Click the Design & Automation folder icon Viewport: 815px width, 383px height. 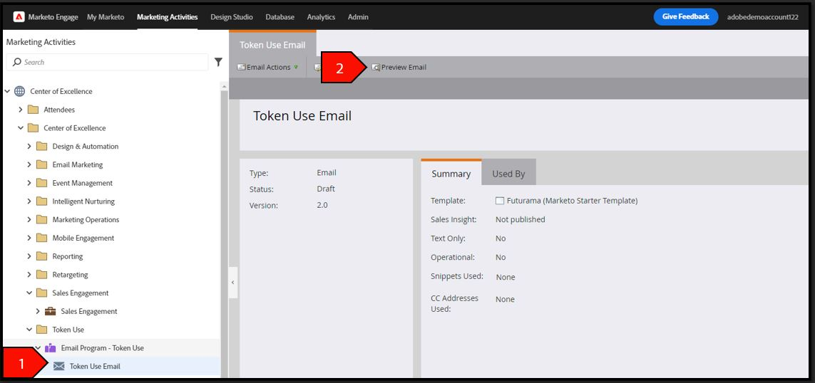(41, 147)
